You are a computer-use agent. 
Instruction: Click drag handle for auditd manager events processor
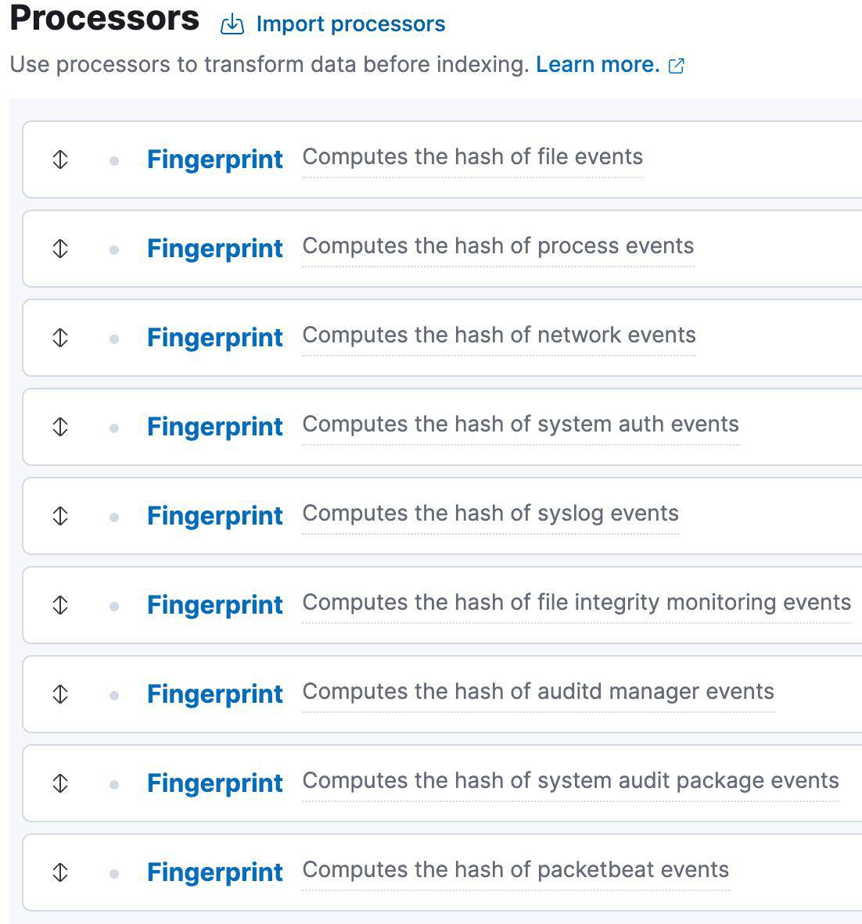[60, 694]
